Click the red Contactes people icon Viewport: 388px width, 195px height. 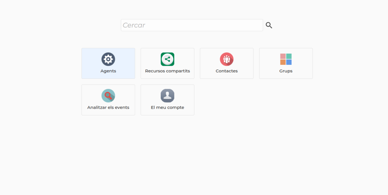tap(227, 59)
